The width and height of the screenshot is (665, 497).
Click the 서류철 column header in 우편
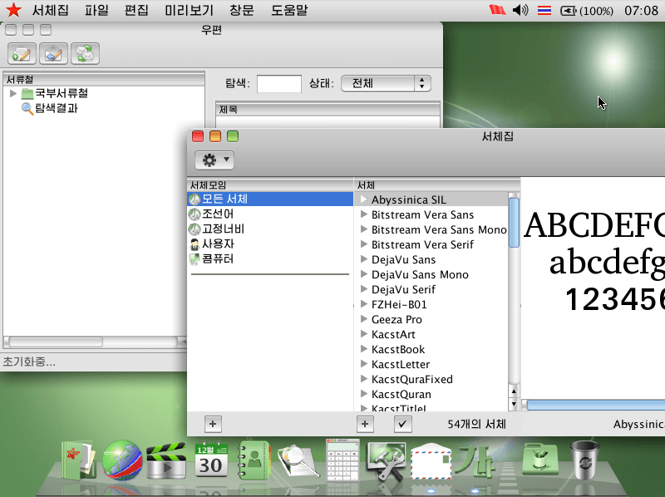coord(104,79)
